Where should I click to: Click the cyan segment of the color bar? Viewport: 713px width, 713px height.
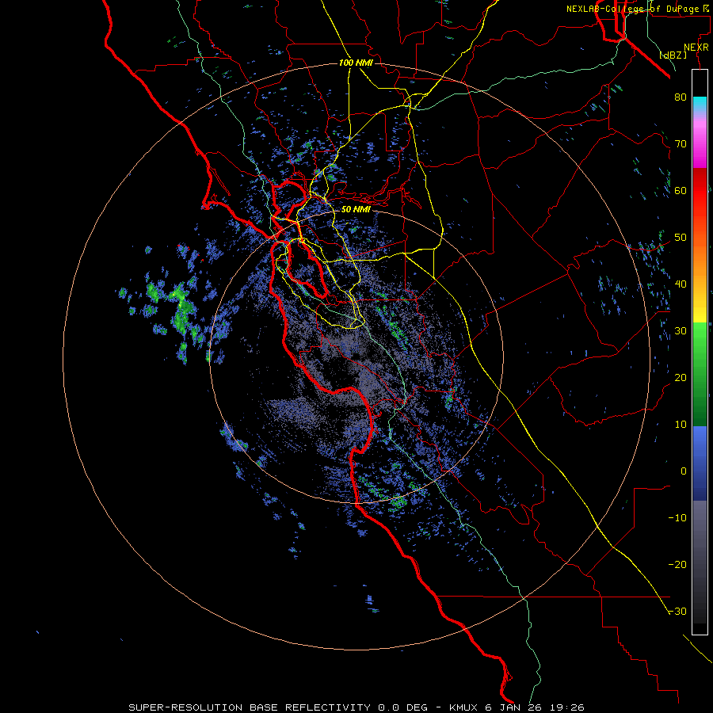pyautogui.click(x=700, y=104)
